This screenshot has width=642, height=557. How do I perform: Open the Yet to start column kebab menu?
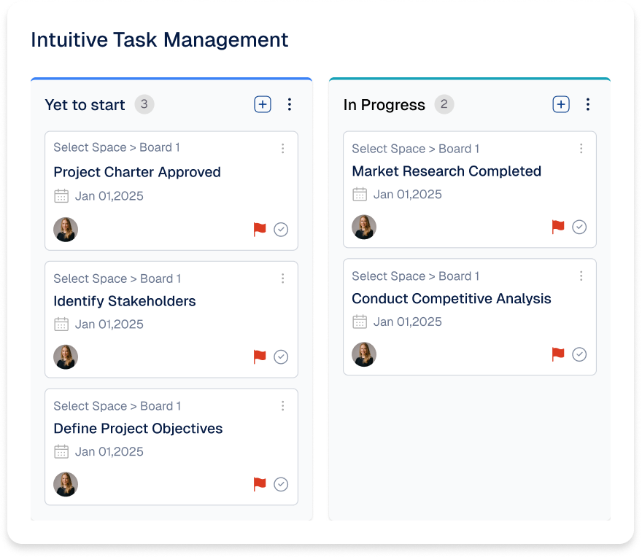290,104
